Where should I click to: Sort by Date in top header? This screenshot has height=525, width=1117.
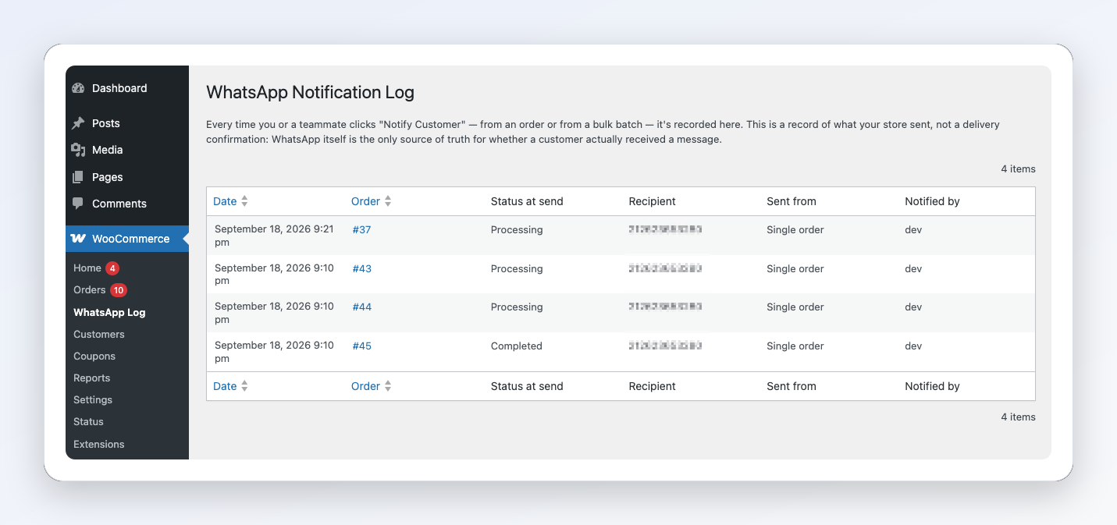click(225, 201)
